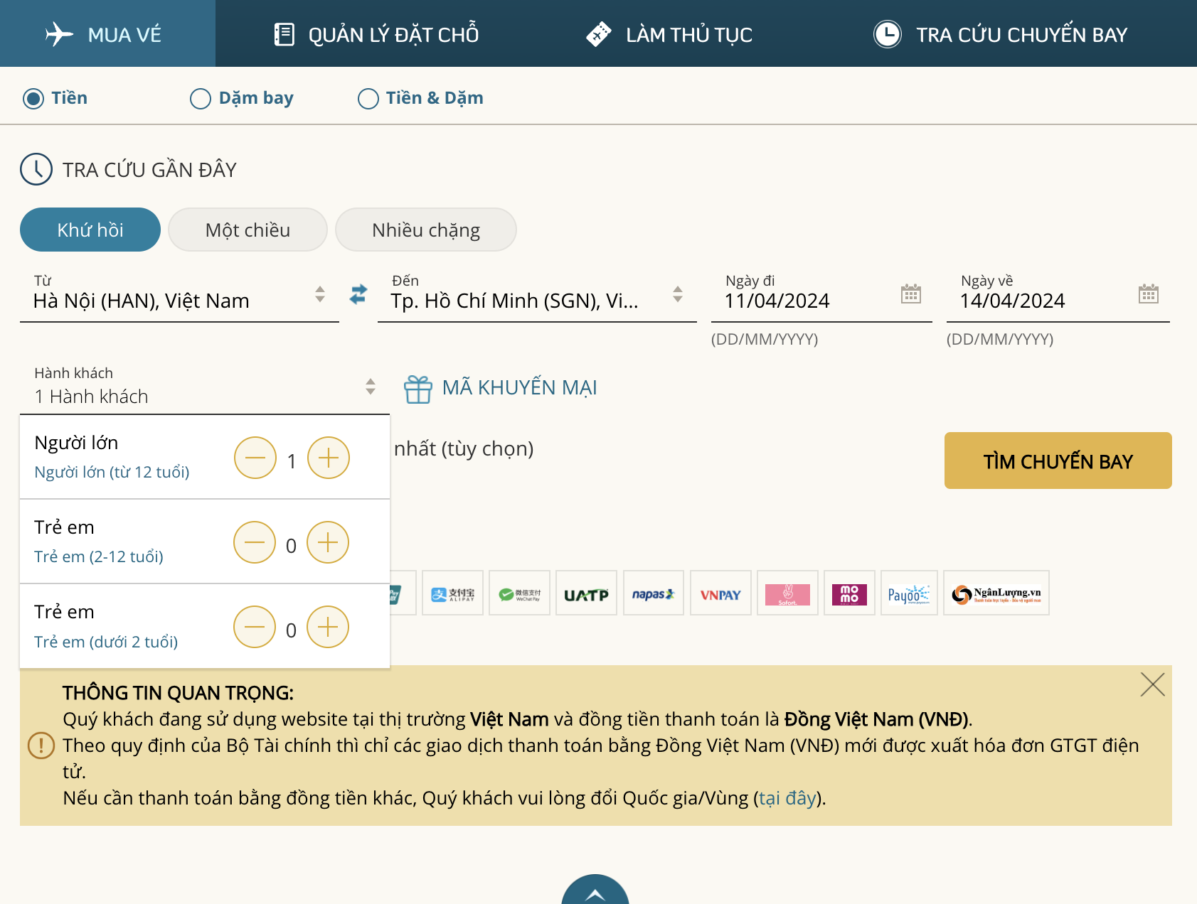The height and width of the screenshot is (904, 1197).
Task: Click the airplane icon in MUA VÉ
Action: coord(60,34)
